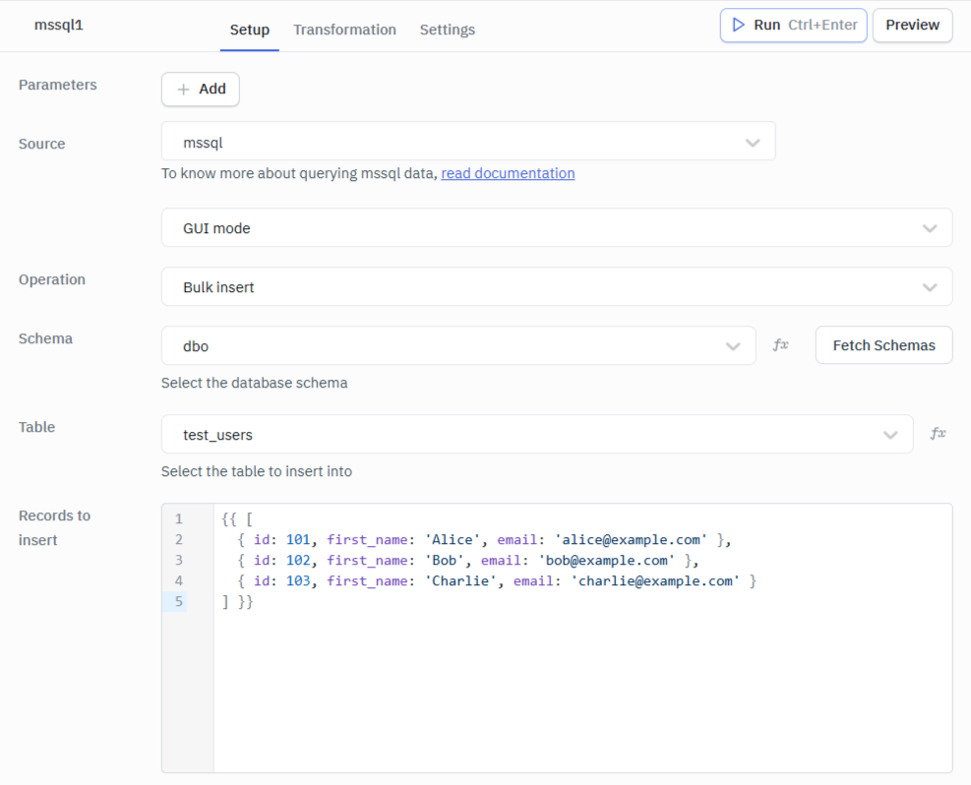Switch to the Settings tab
Viewport: 971px width, 785px height.
pyautogui.click(x=447, y=30)
